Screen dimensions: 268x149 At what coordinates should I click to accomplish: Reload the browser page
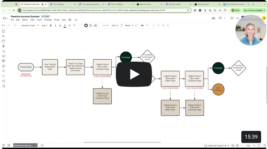(14, 10)
